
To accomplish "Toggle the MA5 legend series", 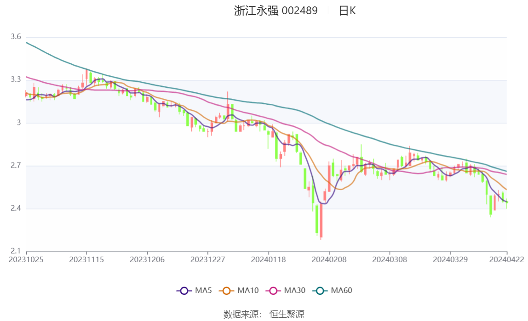I will pos(194,290).
